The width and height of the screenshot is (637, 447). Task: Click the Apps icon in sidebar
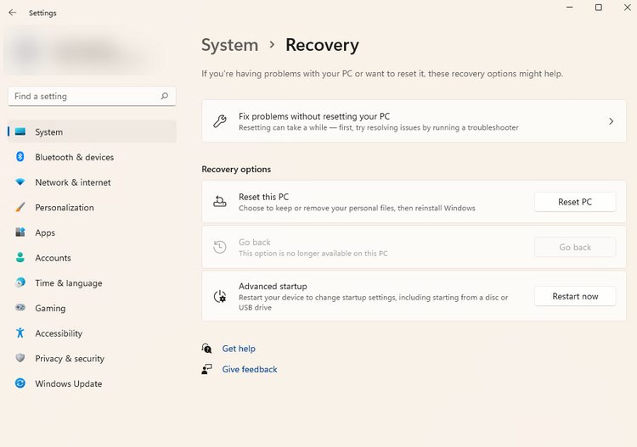(20, 232)
